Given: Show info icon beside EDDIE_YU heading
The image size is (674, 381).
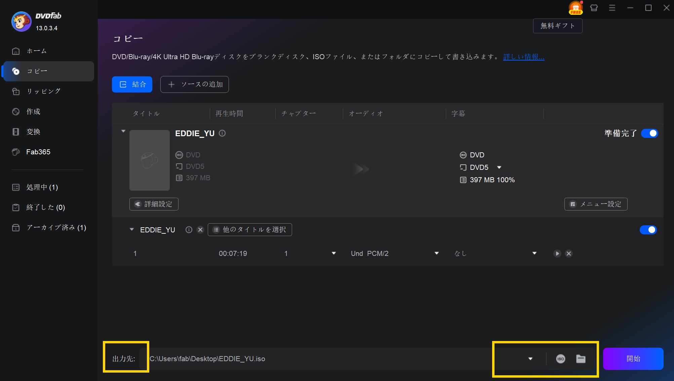Looking at the screenshot, I should 222,133.
